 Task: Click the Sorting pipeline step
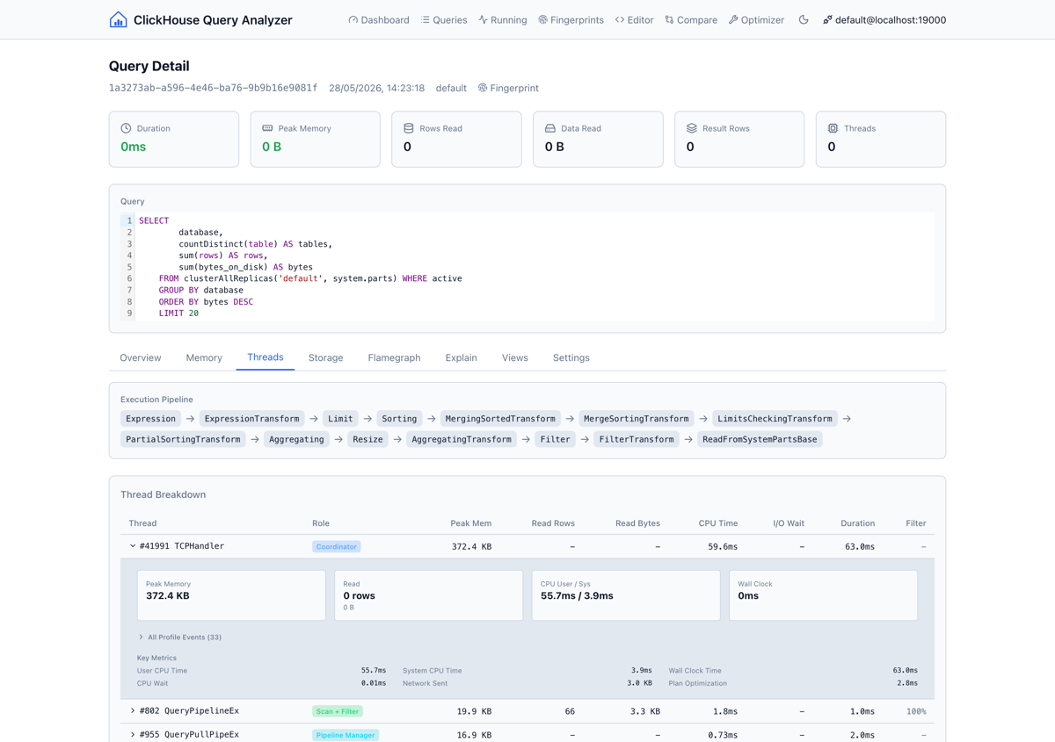399,419
